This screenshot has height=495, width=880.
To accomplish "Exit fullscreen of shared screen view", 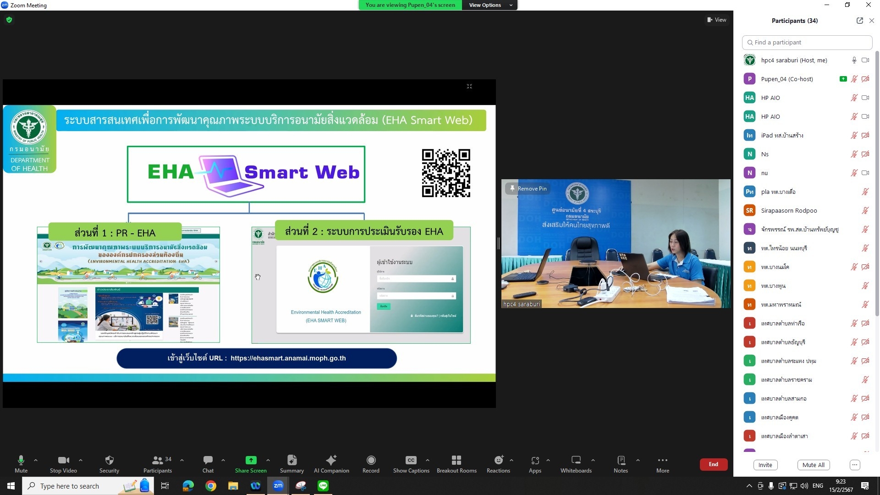I will pos(469,86).
